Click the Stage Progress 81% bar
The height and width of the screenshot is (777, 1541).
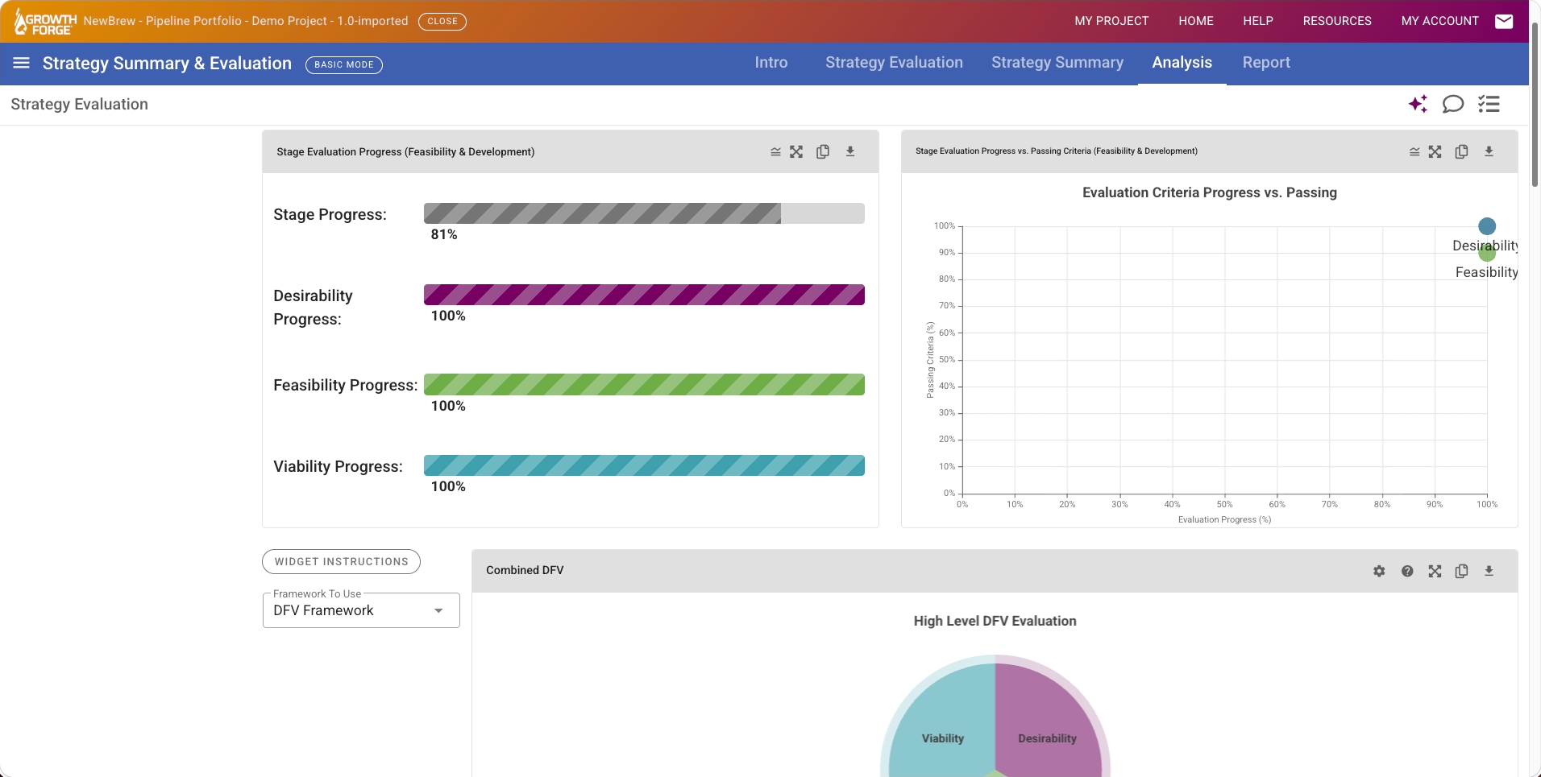[x=644, y=213]
